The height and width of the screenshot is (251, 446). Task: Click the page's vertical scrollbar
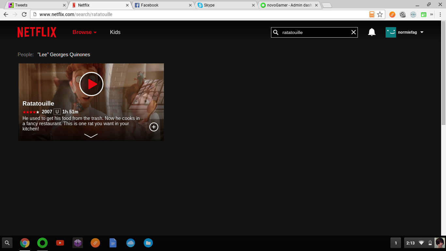coord(443,73)
